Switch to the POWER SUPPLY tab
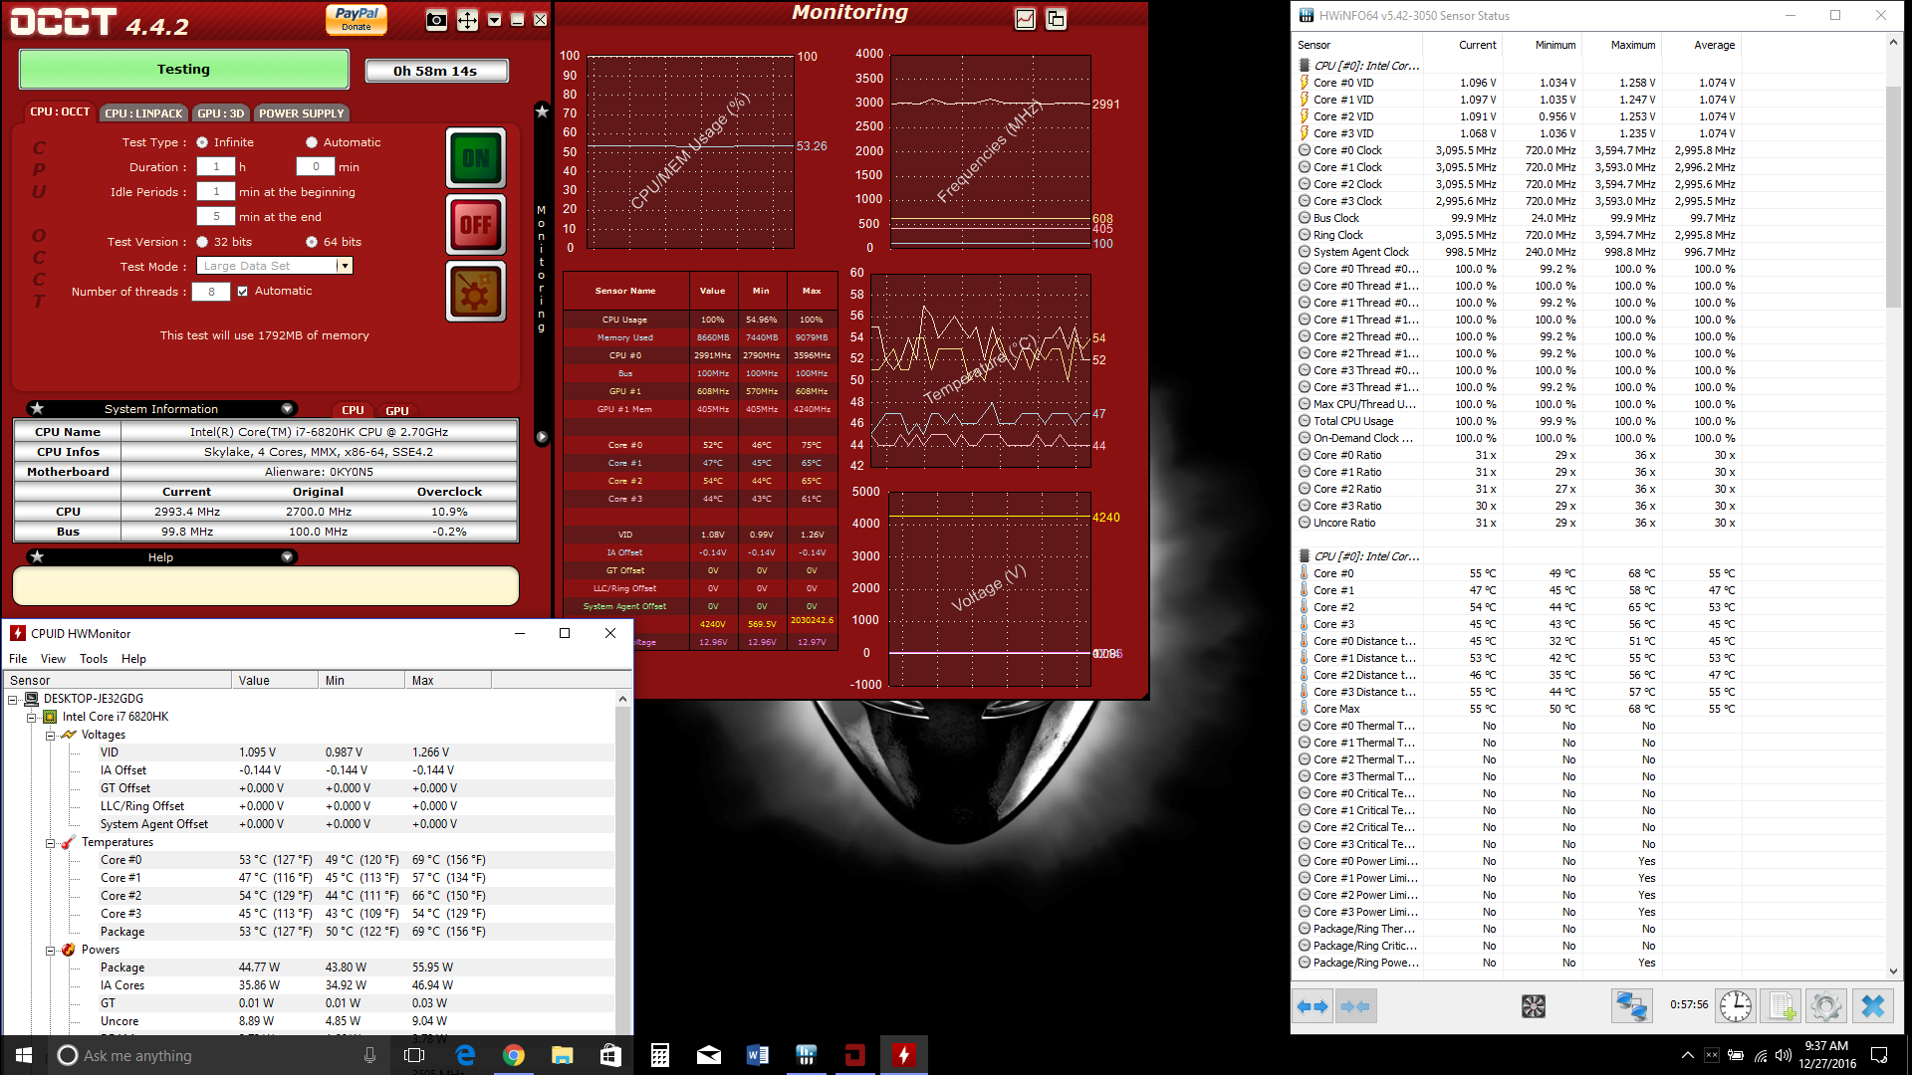This screenshot has height=1075, width=1912. pyautogui.click(x=302, y=113)
